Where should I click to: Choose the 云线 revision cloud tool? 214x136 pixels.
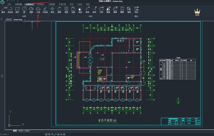point(38,10)
